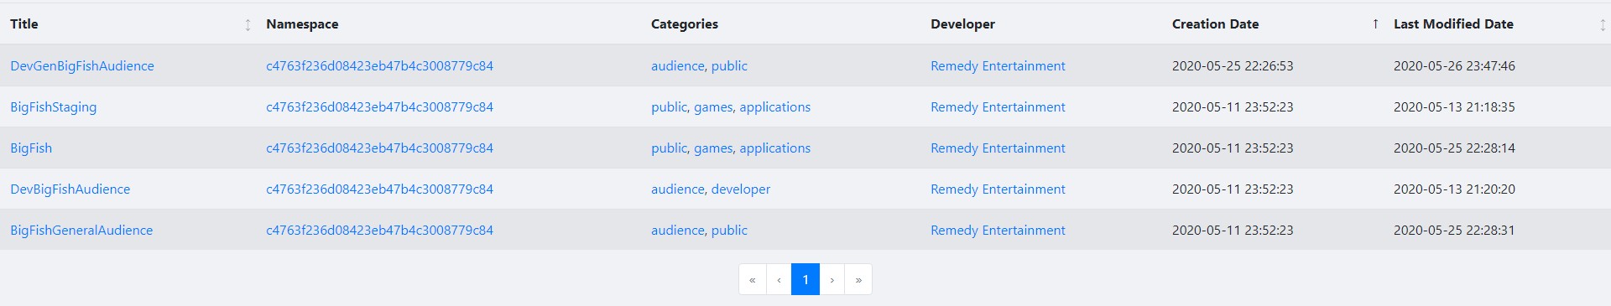This screenshot has height=306, width=1611.
Task: Click audience category in DevBigFishAudience row
Action: point(678,189)
